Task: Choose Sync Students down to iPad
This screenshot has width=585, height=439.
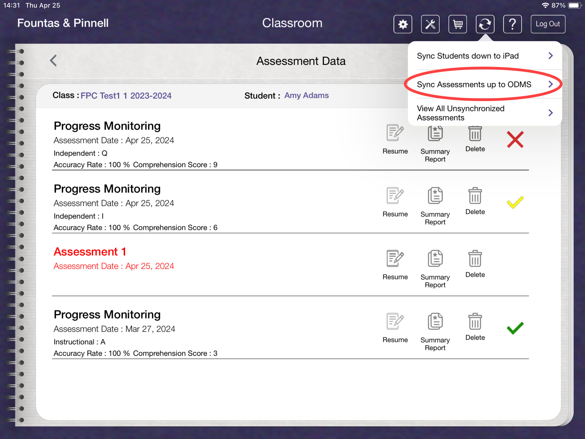Action: [467, 56]
